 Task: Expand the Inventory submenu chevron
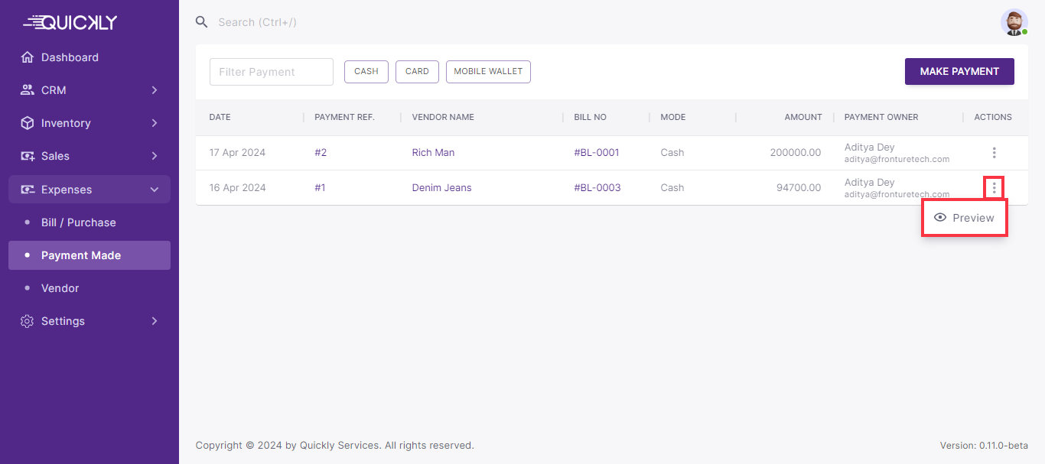tap(155, 123)
